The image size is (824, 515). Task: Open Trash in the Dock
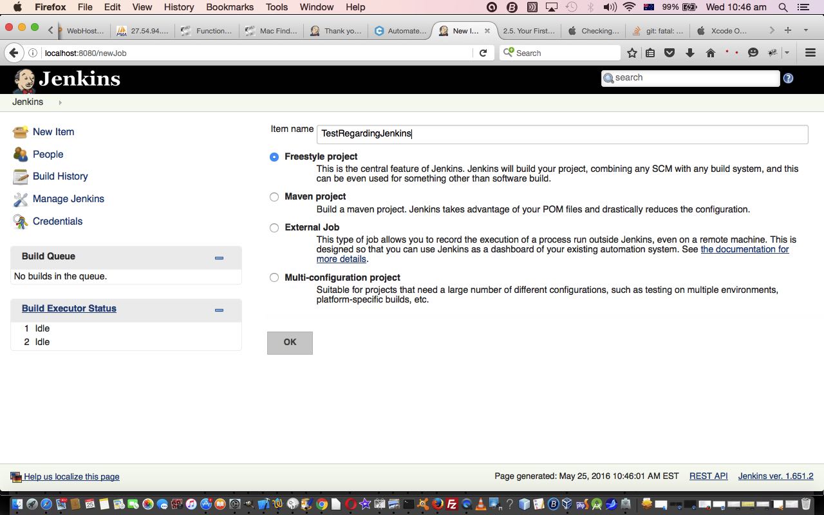pyautogui.click(x=806, y=504)
